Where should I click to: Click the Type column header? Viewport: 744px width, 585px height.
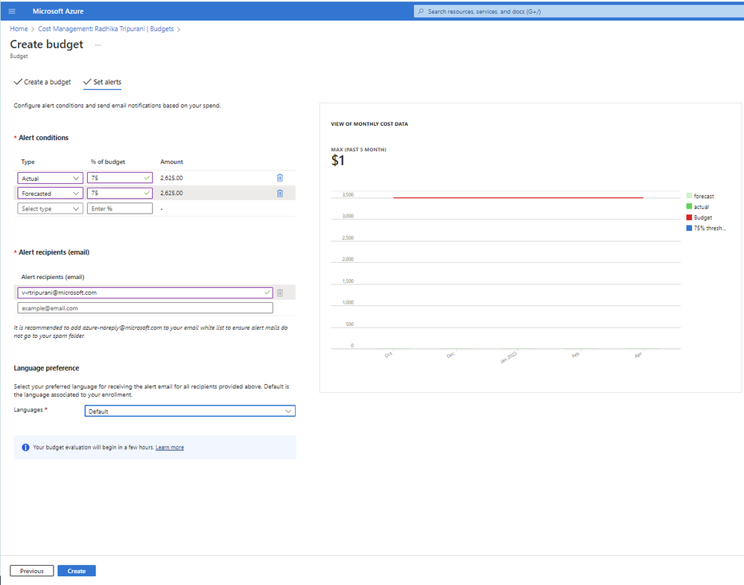[x=28, y=162]
